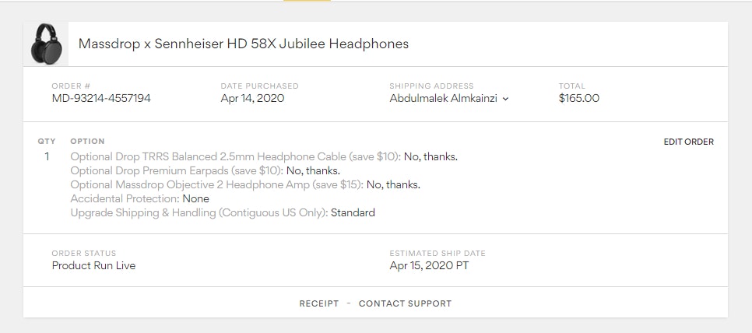The width and height of the screenshot is (752, 333).
Task: Select the Objective 2 Headphone Amp option
Action: click(244, 184)
